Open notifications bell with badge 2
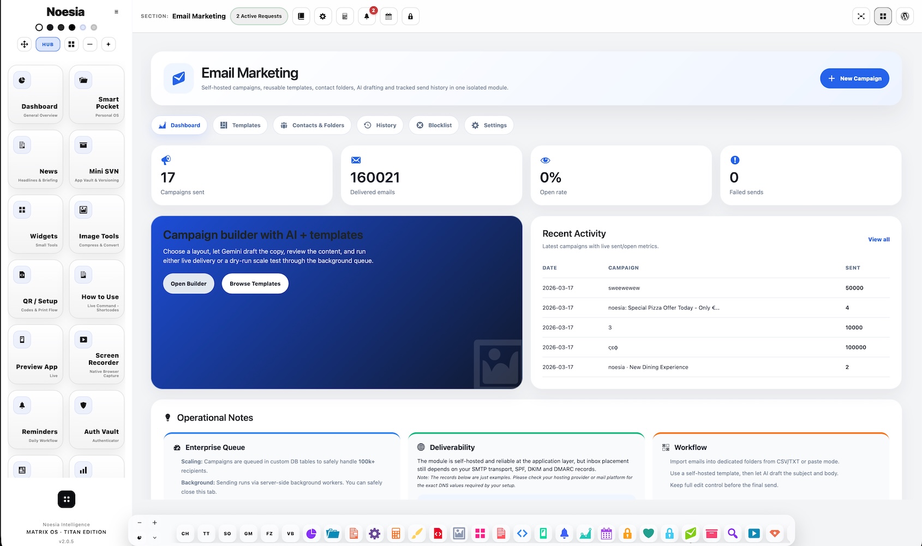This screenshot has width=922, height=546. point(367,16)
